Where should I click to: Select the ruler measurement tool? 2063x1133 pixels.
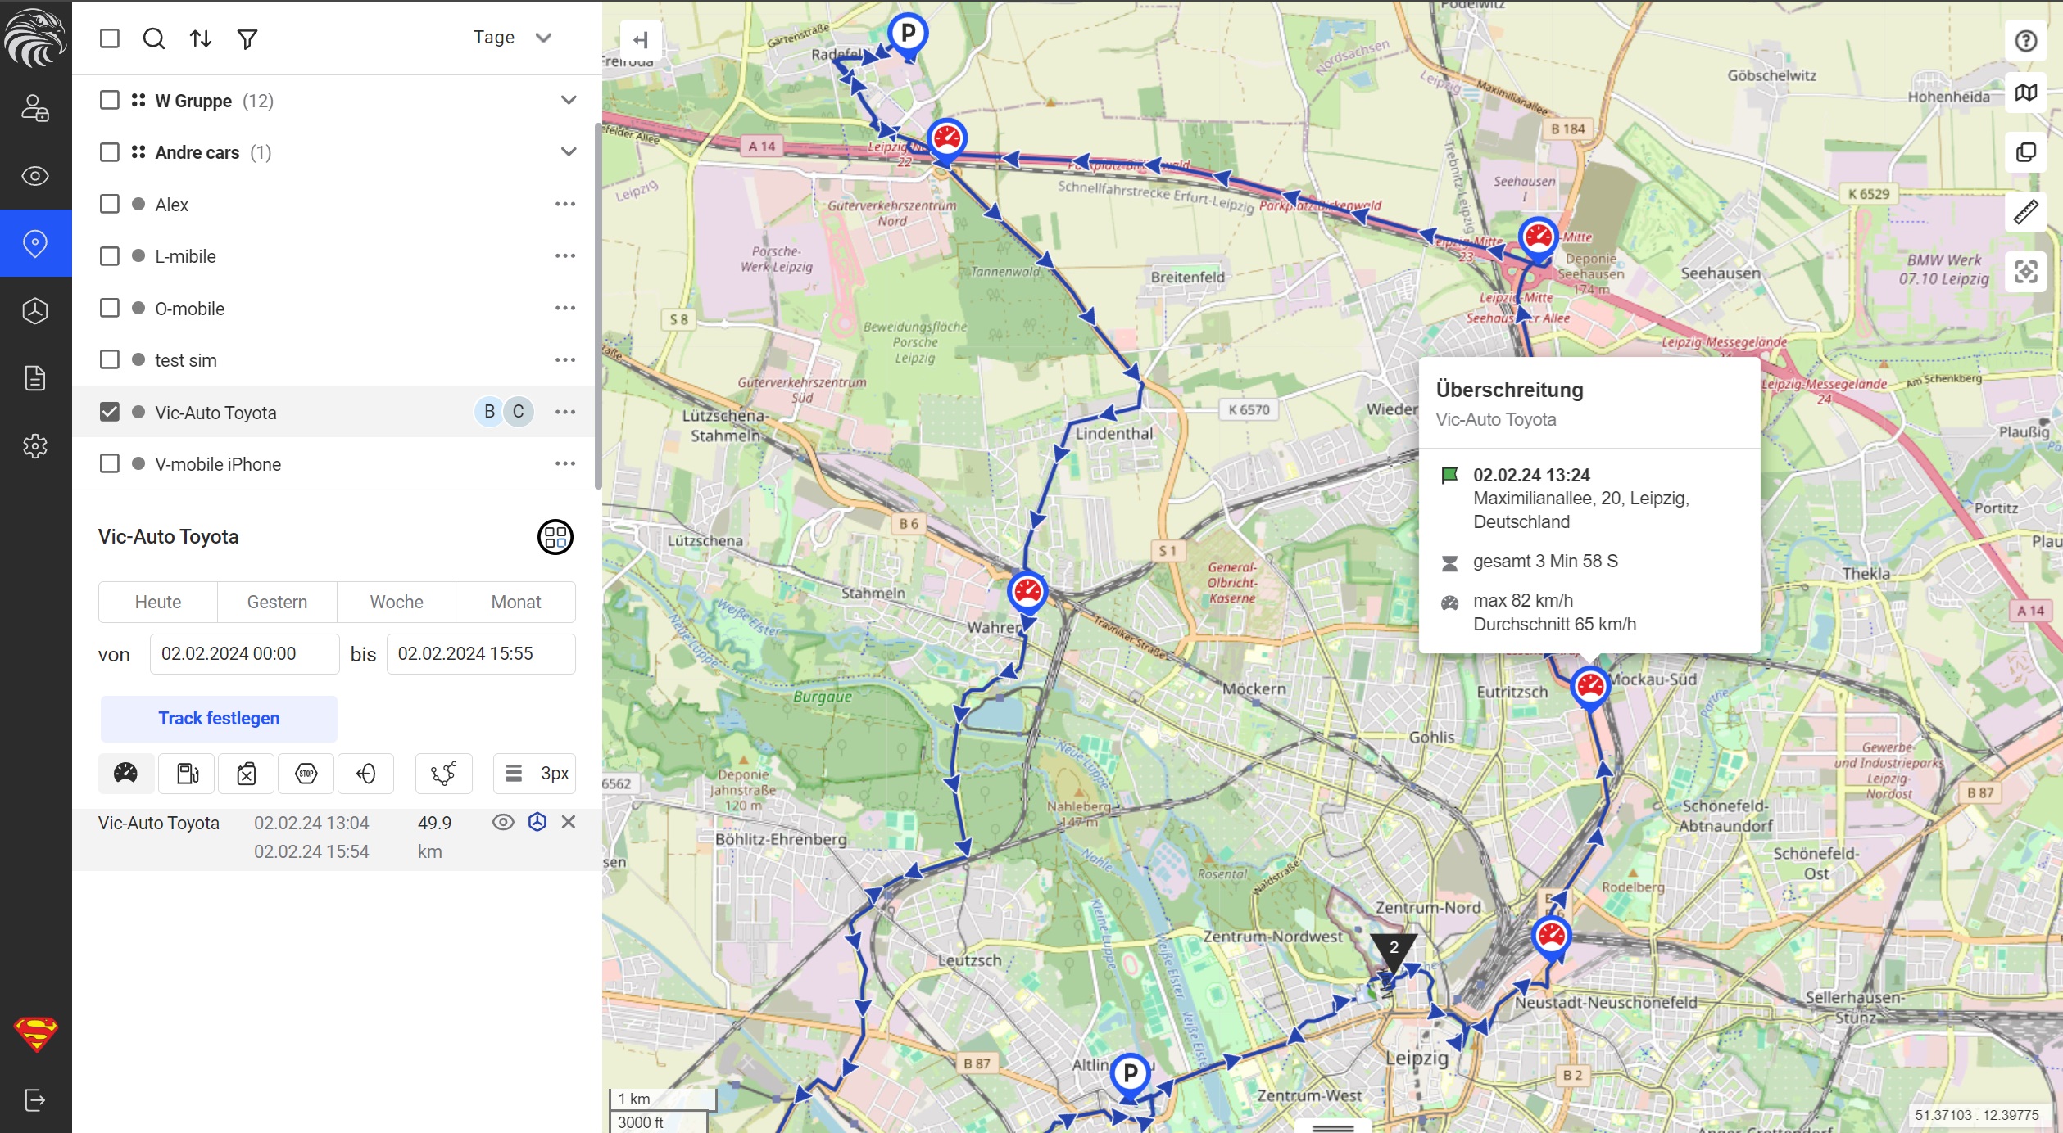(x=2026, y=212)
